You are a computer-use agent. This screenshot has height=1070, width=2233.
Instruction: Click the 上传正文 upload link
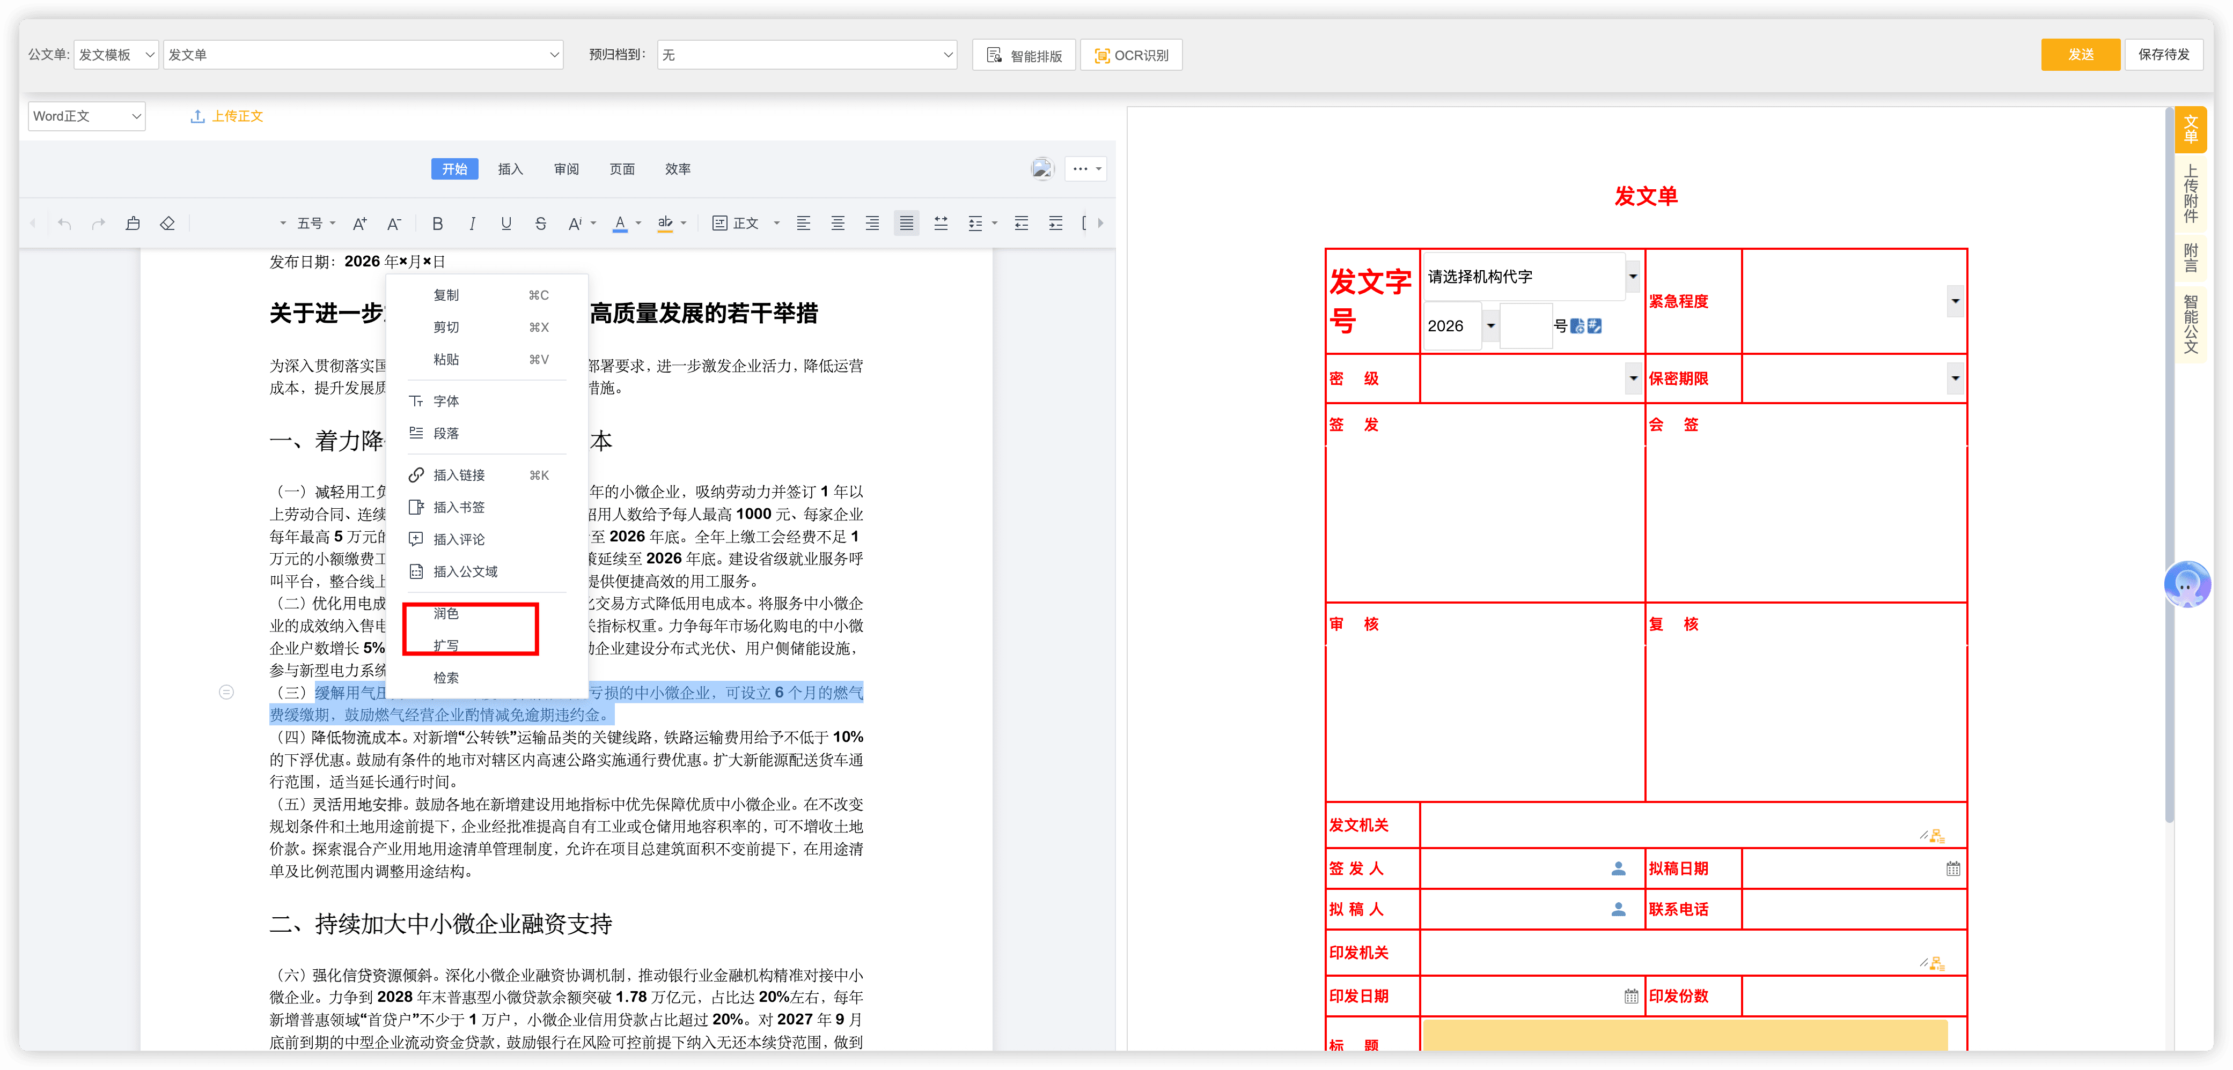point(227,116)
